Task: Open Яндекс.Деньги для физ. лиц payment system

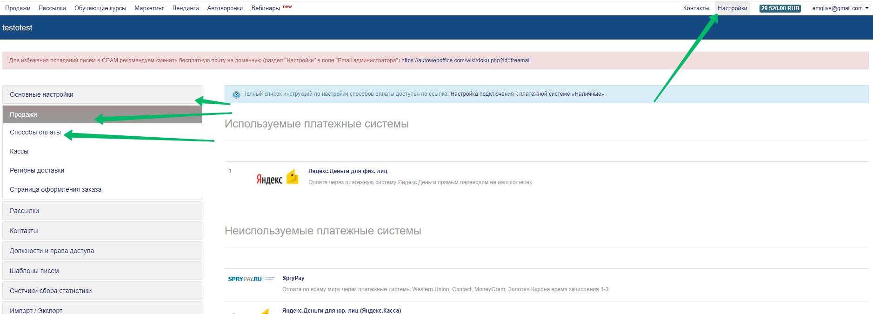Action: coord(347,171)
